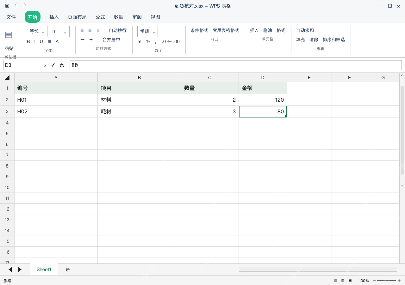Add a new sheet with the plus icon

(x=68, y=269)
